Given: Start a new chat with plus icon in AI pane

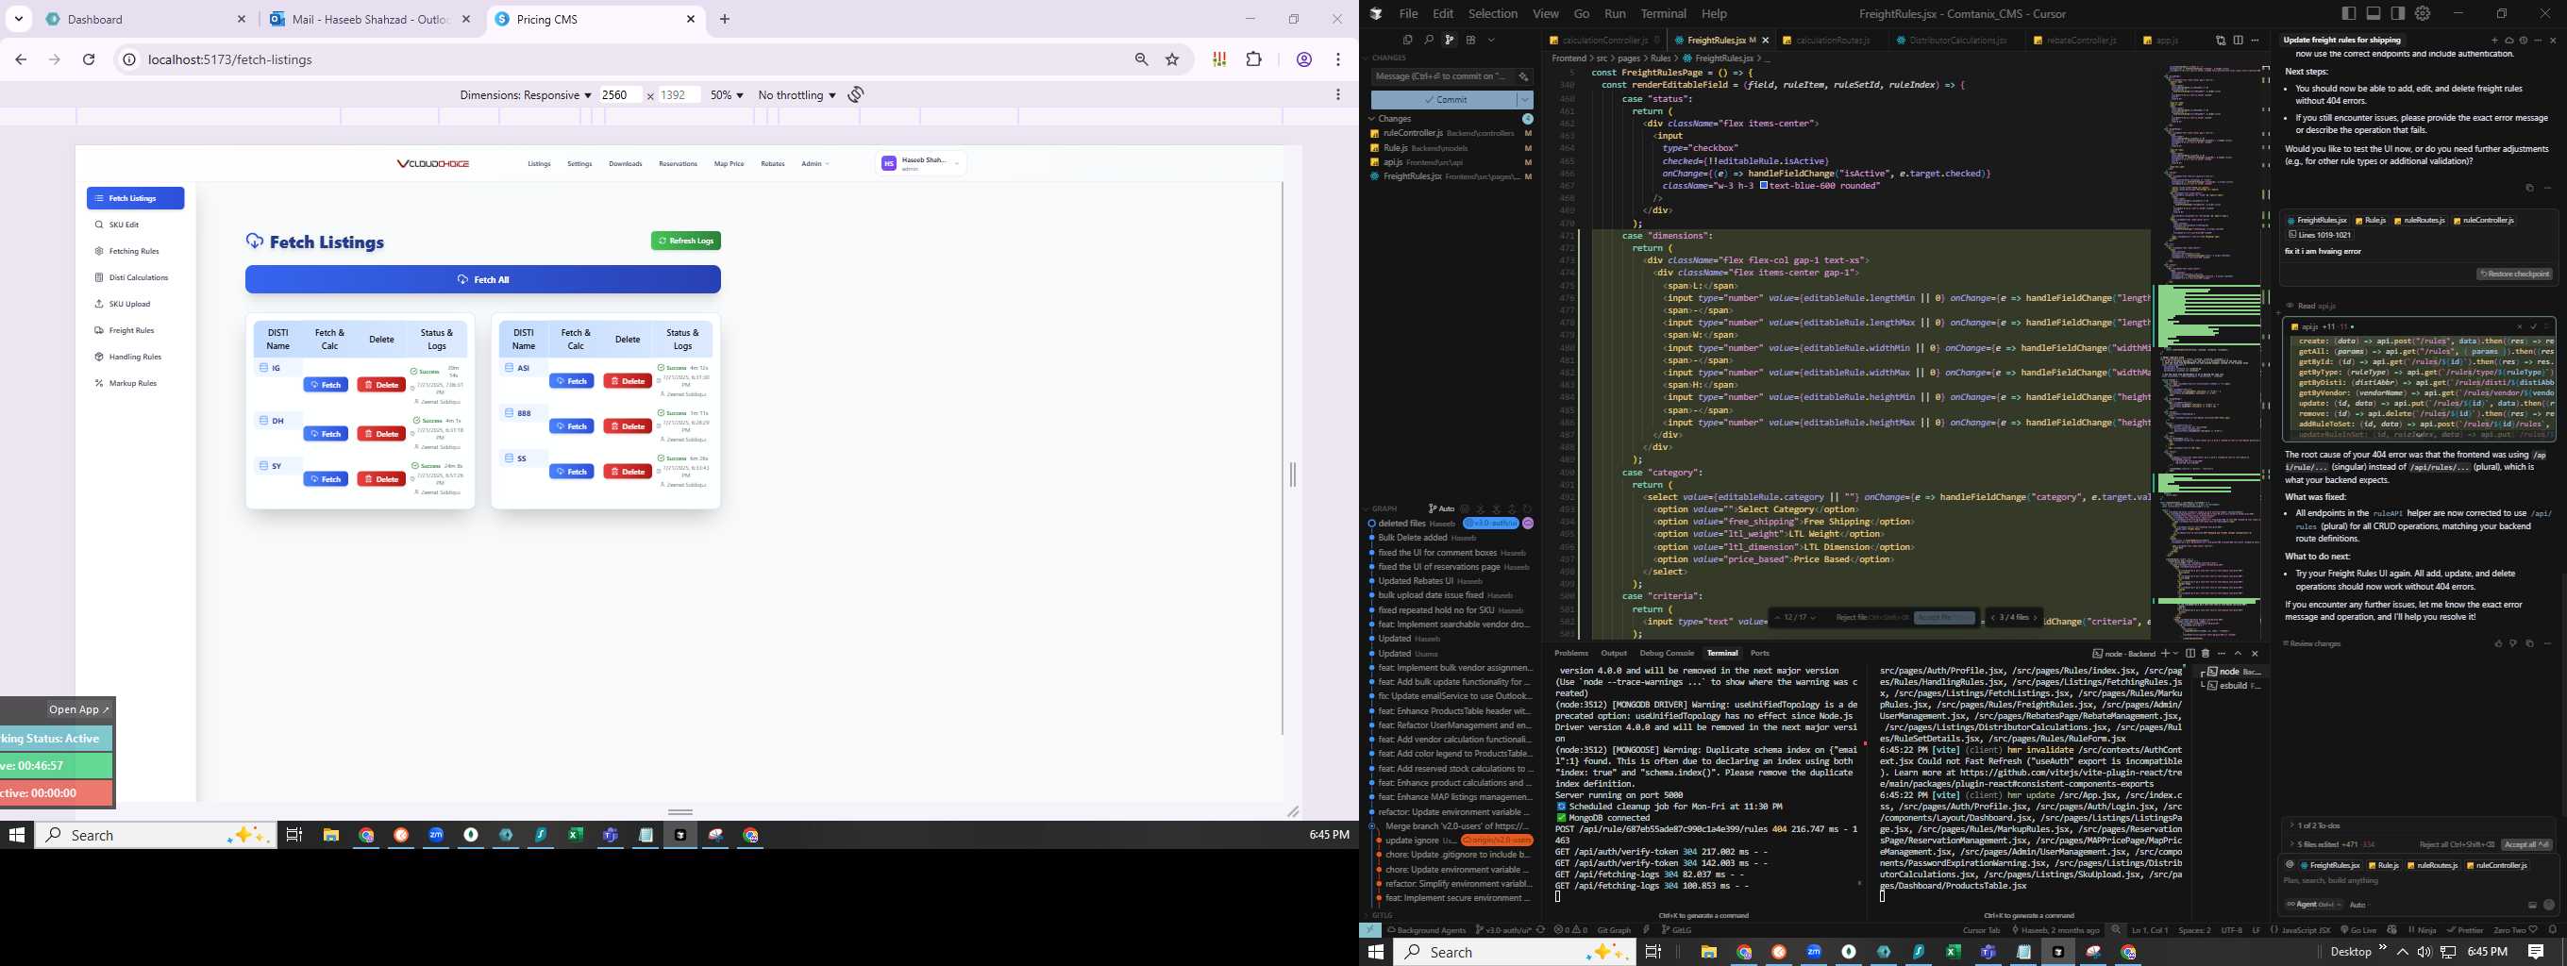Looking at the screenshot, I should 2494,41.
